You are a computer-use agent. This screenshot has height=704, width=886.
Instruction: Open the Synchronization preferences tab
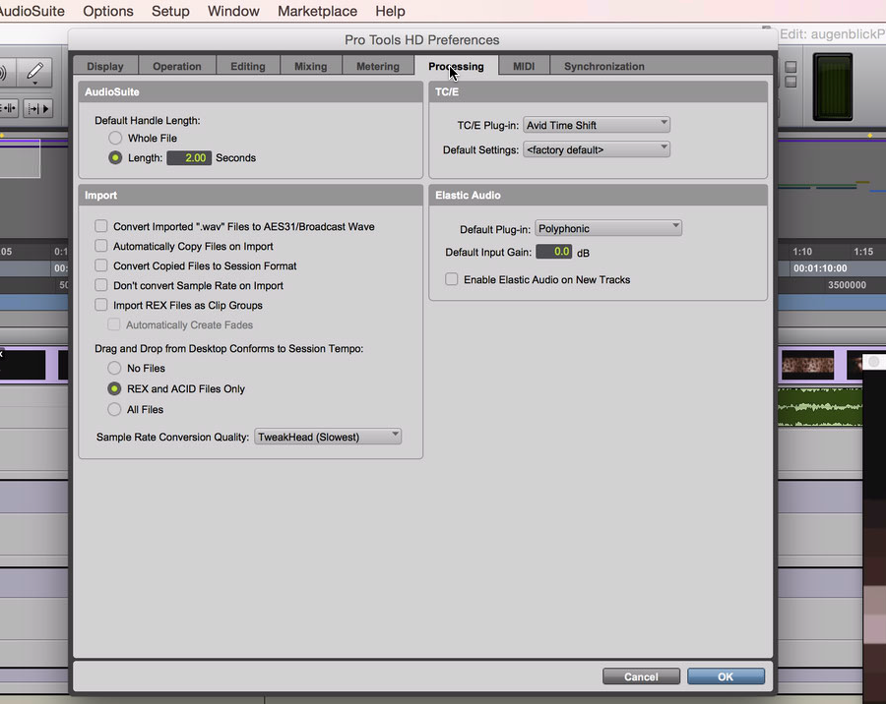[603, 67]
